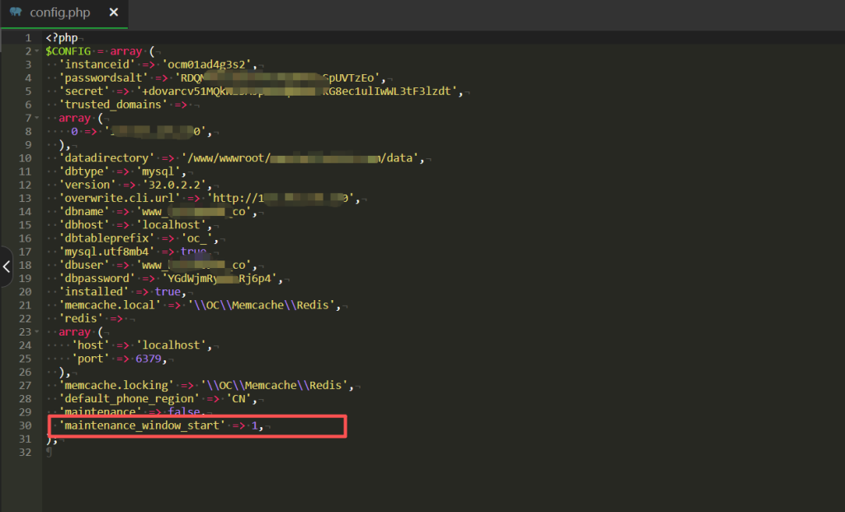Close the config.php tab

tap(114, 13)
